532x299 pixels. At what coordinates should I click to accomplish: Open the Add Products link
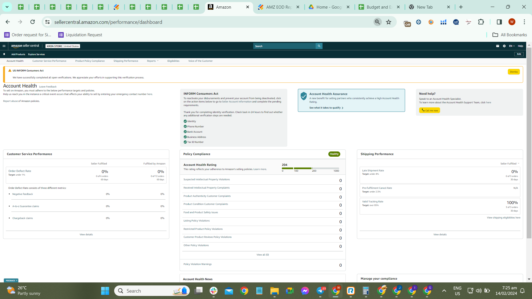tap(18, 54)
